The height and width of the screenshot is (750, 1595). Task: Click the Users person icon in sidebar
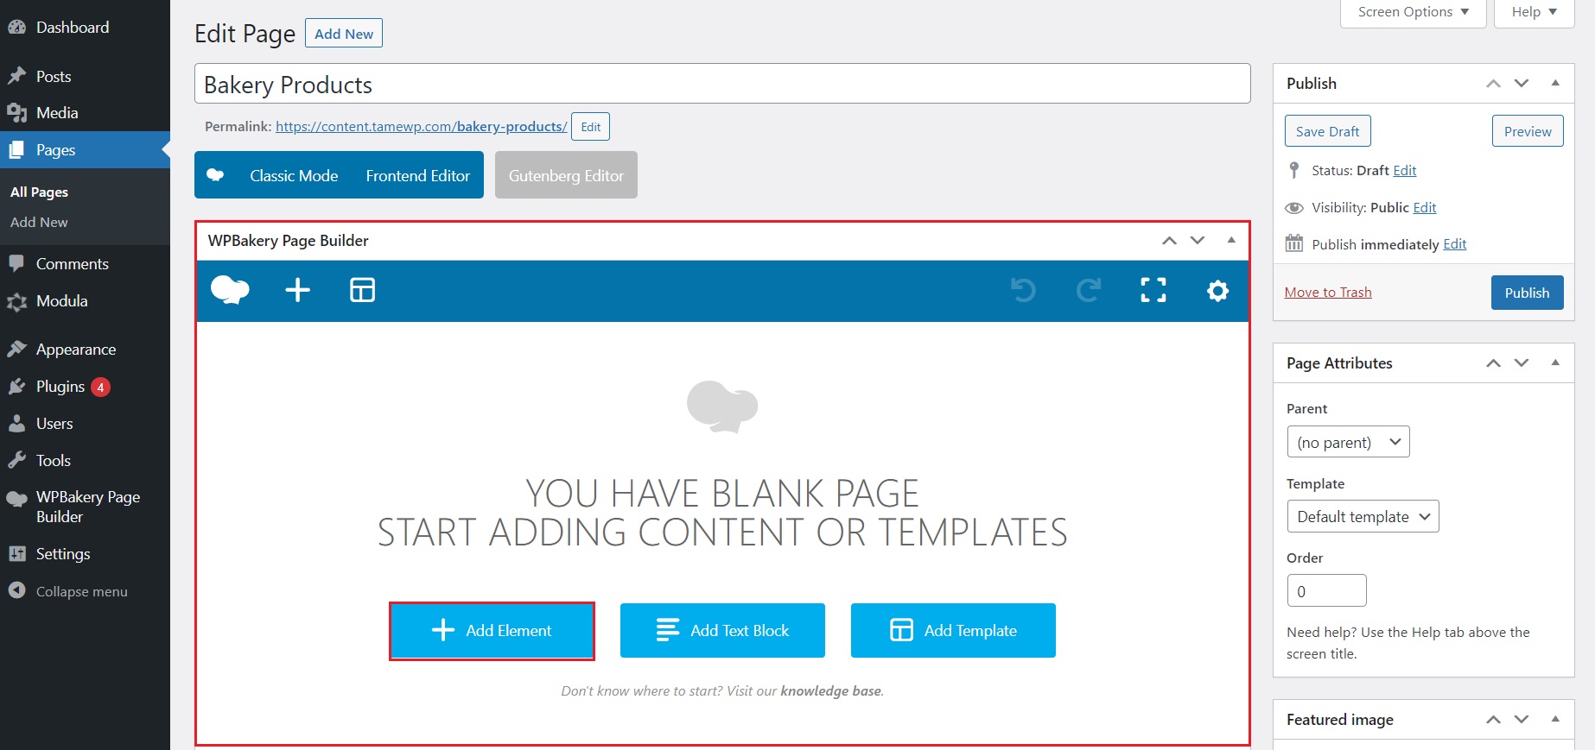point(16,423)
